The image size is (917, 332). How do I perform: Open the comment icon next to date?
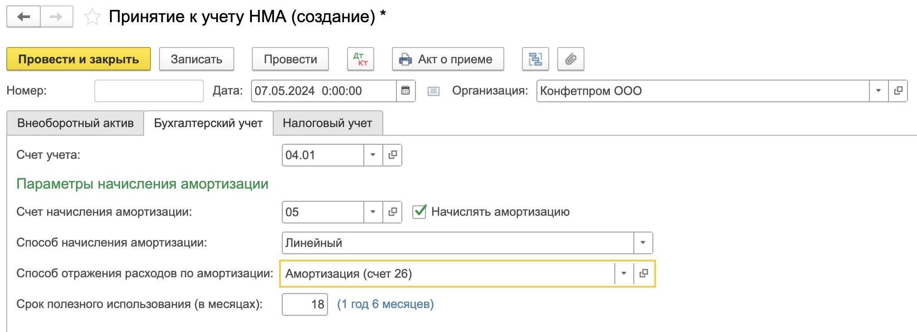[x=434, y=91]
